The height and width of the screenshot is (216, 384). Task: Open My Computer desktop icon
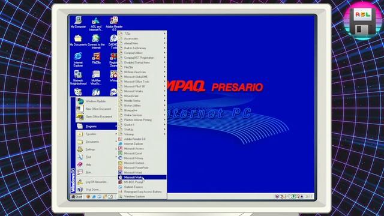tap(78, 22)
